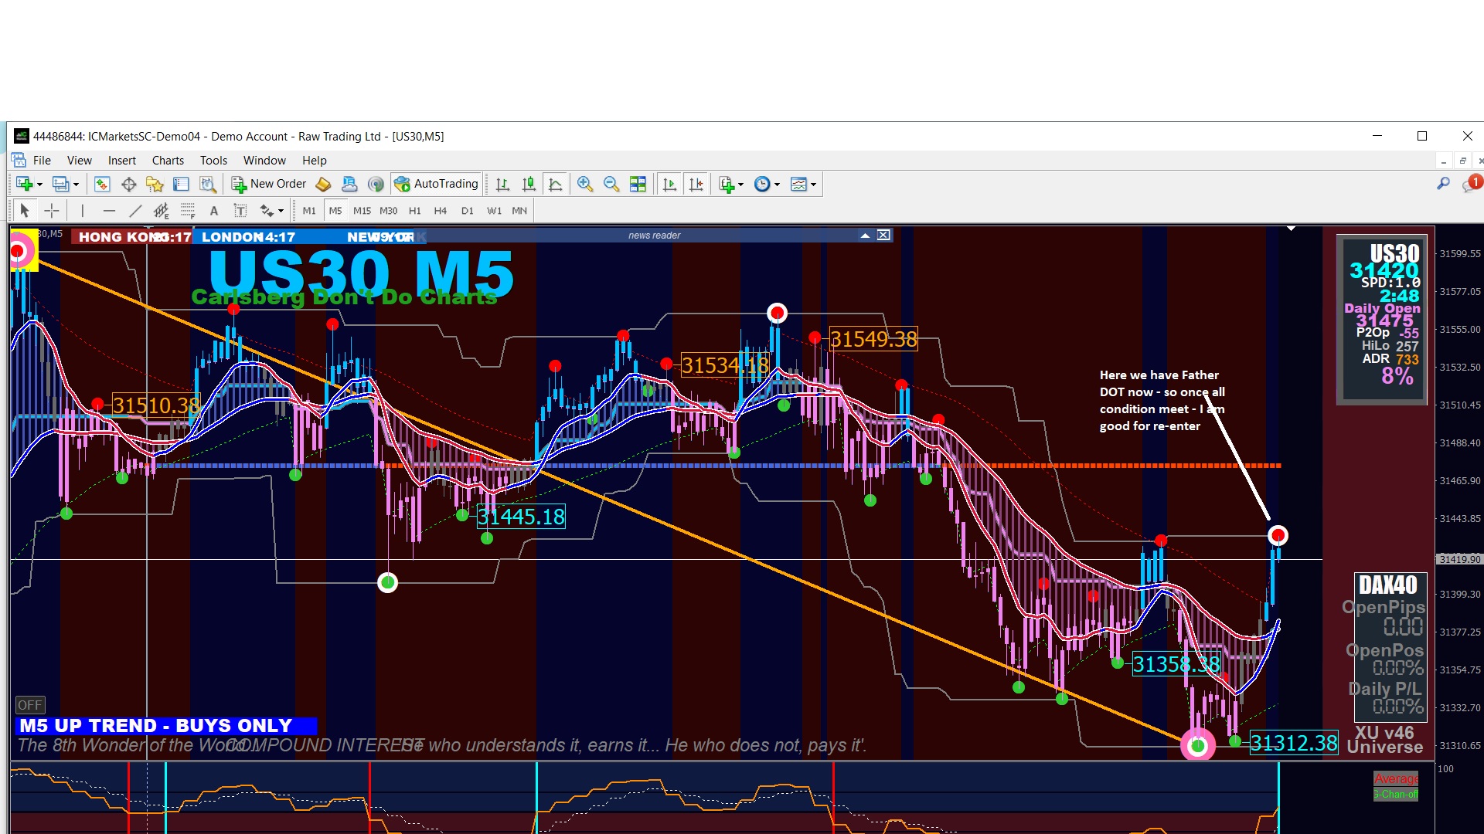
Task: Click the New Order button
Action: pyautogui.click(x=269, y=184)
